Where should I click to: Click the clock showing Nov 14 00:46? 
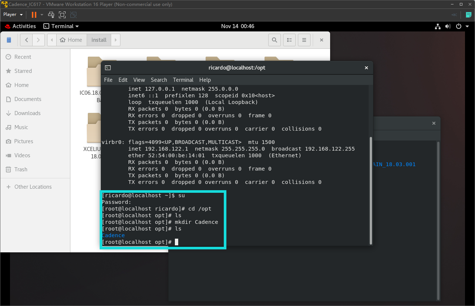(237, 26)
